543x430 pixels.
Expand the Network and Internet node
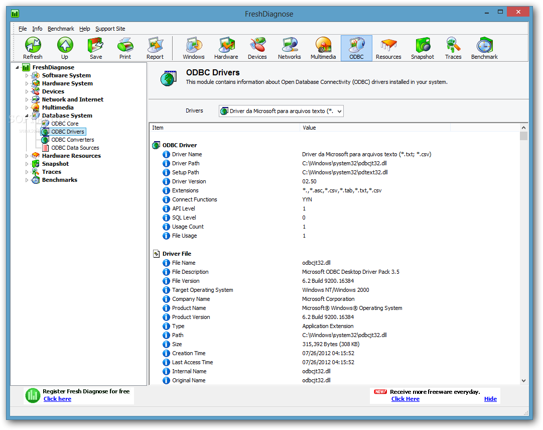[x=27, y=99]
